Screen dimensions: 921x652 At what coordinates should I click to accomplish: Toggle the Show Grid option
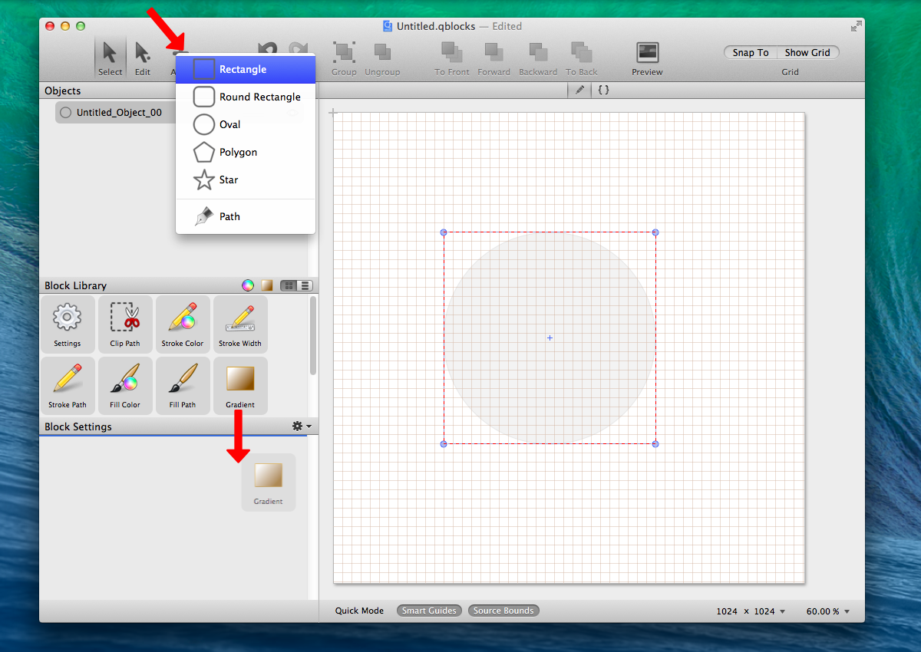tap(807, 52)
